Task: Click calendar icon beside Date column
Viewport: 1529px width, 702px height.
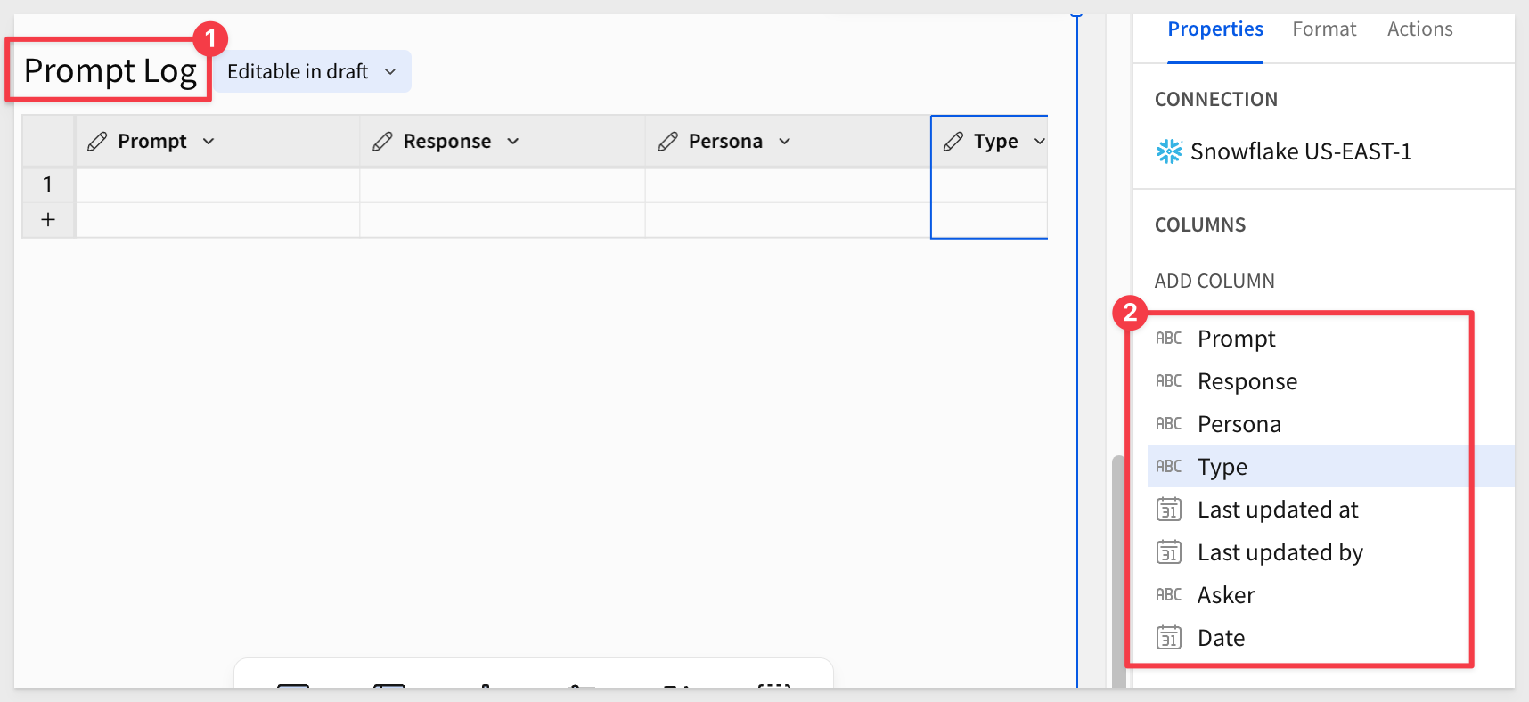Action: pyautogui.click(x=1168, y=638)
